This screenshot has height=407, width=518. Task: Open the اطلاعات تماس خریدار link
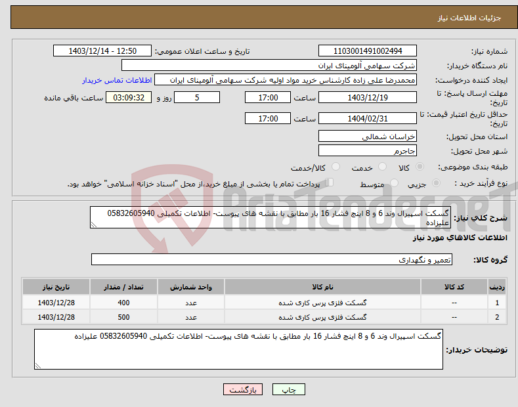pyautogui.click(x=117, y=80)
